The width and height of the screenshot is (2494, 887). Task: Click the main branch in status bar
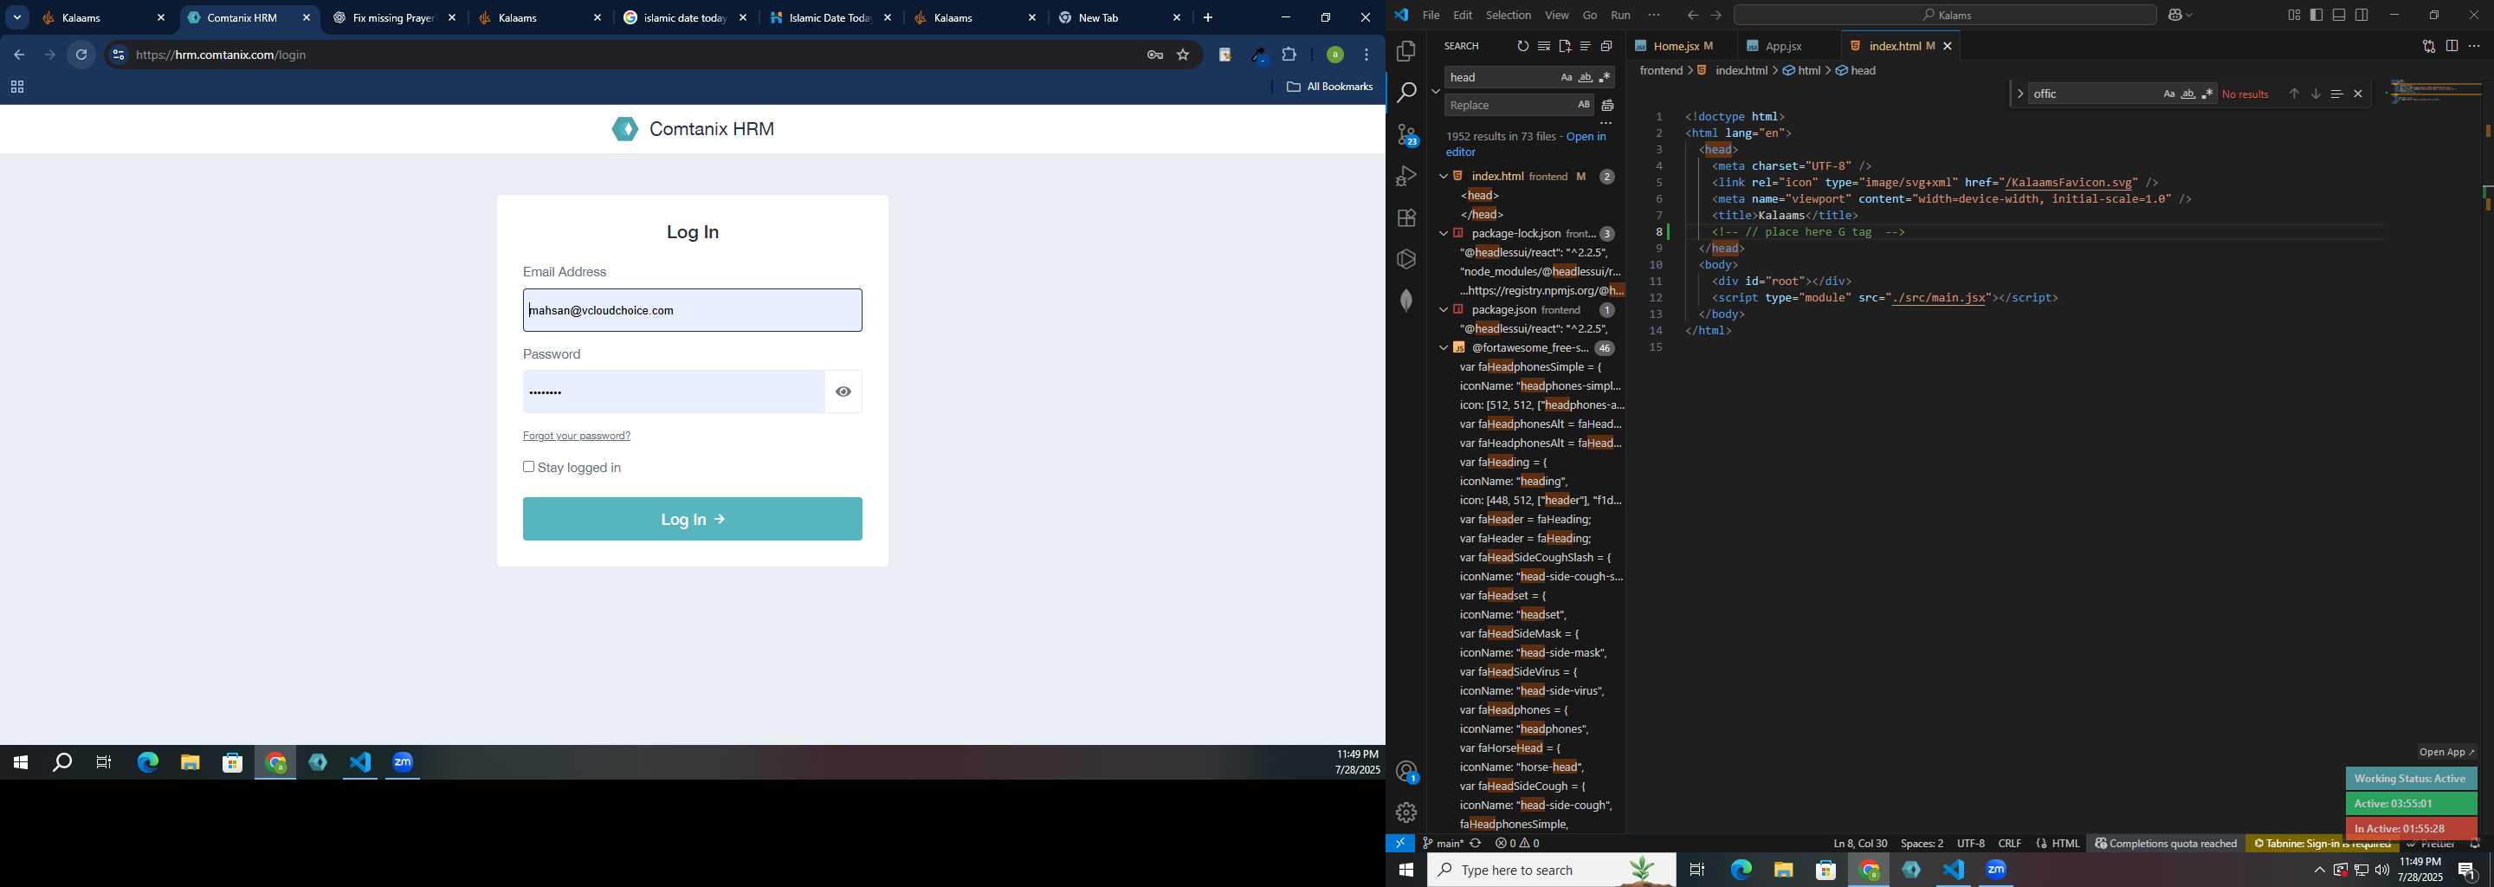(x=1443, y=845)
